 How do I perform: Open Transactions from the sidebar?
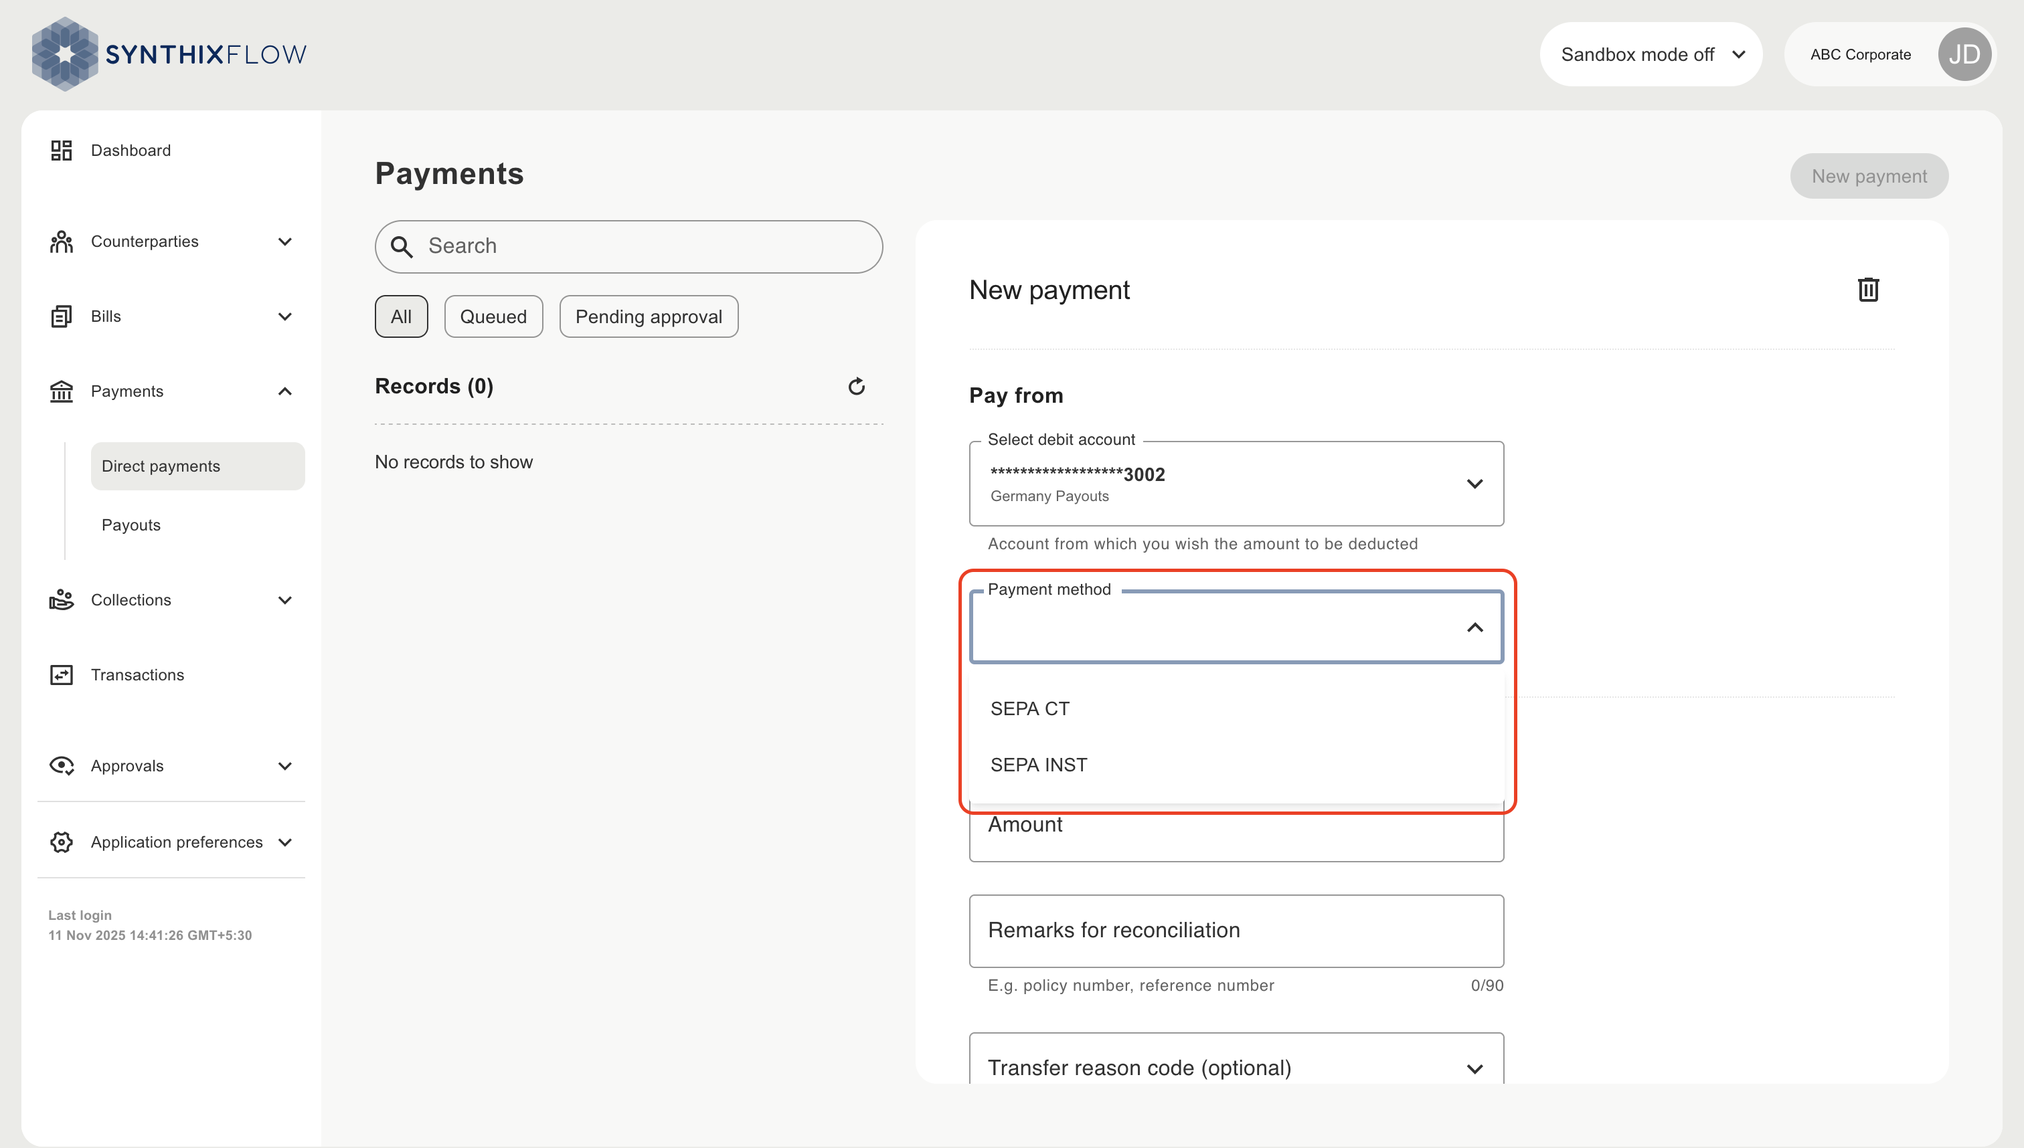[137, 675]
